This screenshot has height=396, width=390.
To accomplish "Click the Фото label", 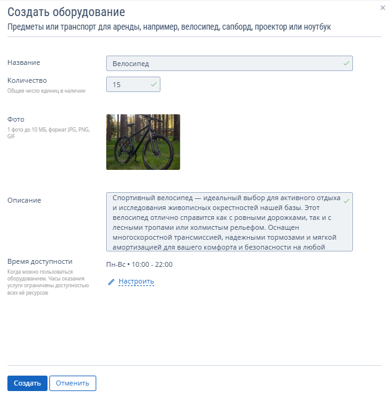I will [16, 119].
